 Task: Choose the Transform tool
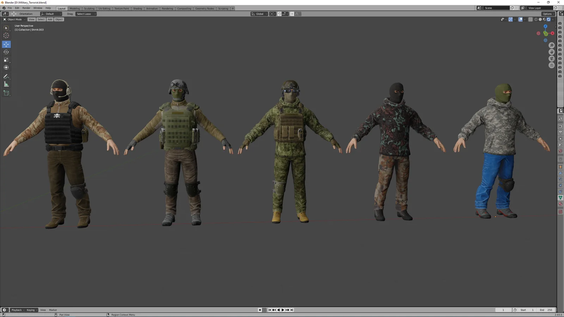tap(6, 67)
